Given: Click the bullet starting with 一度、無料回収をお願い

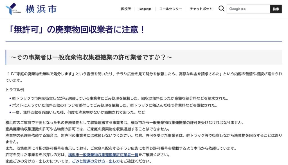Looking at the screenshot, I should pyautogui.click(x=78, y=112).
